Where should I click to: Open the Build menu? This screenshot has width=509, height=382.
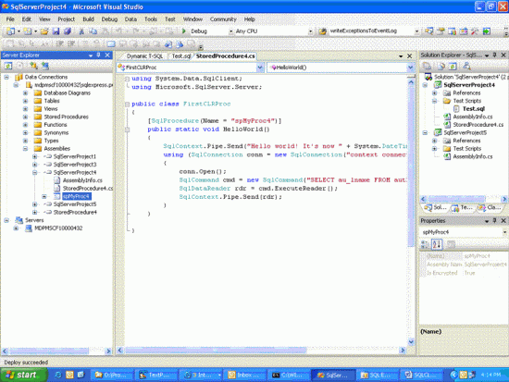[x=88, y=19]
